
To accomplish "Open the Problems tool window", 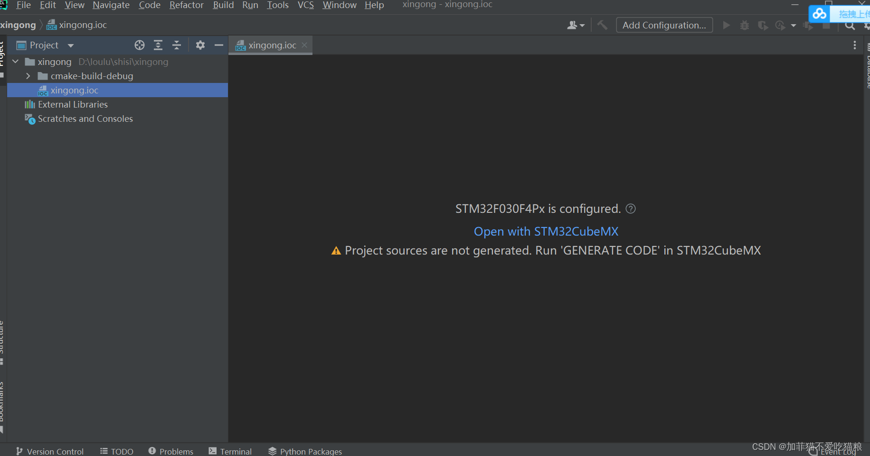I will [x=171, y=451].
